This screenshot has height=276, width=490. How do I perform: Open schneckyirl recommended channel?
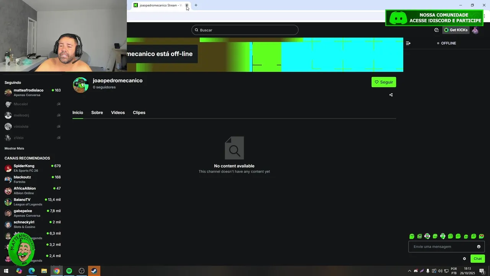coord(33,224)
